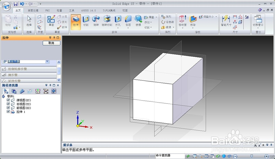The width and height of the screenshot is (275, 159).
Task: Switch to the 曲面处理 ribbon tab
Action: 33,10
